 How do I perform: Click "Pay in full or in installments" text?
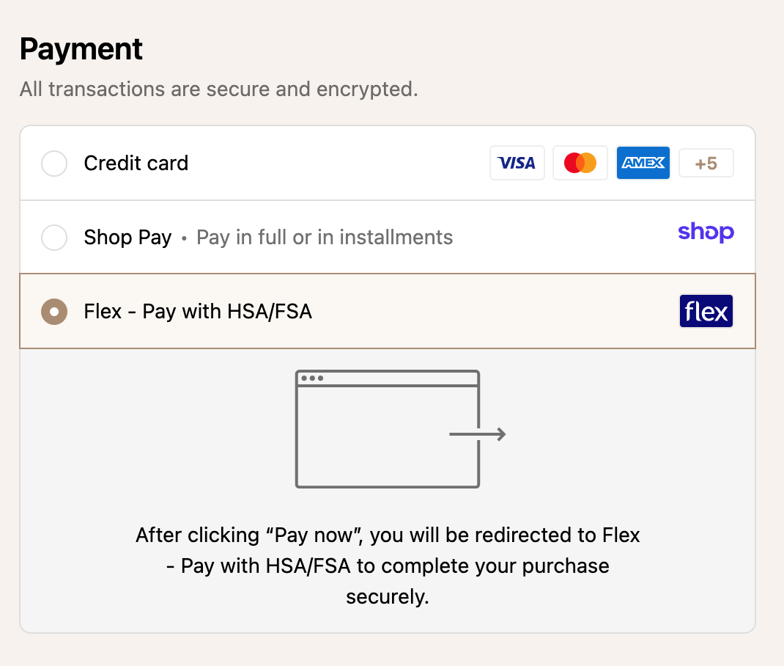tap(325, 238)
